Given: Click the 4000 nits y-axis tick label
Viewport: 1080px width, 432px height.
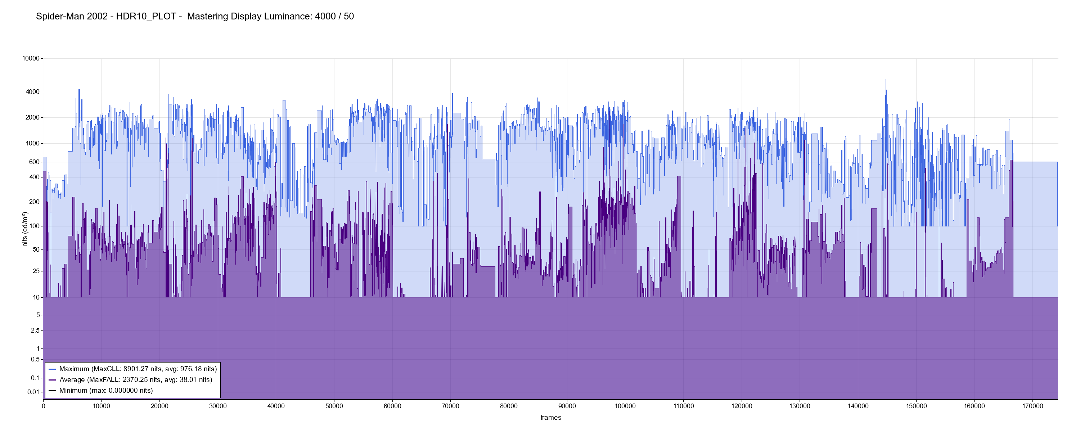Looking at the screenshot, I should coord(33,92).
